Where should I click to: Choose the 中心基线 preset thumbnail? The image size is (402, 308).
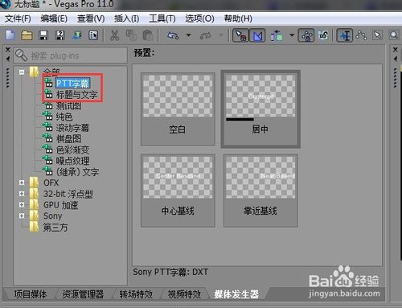pyautogui.click(x=178, y=191)
